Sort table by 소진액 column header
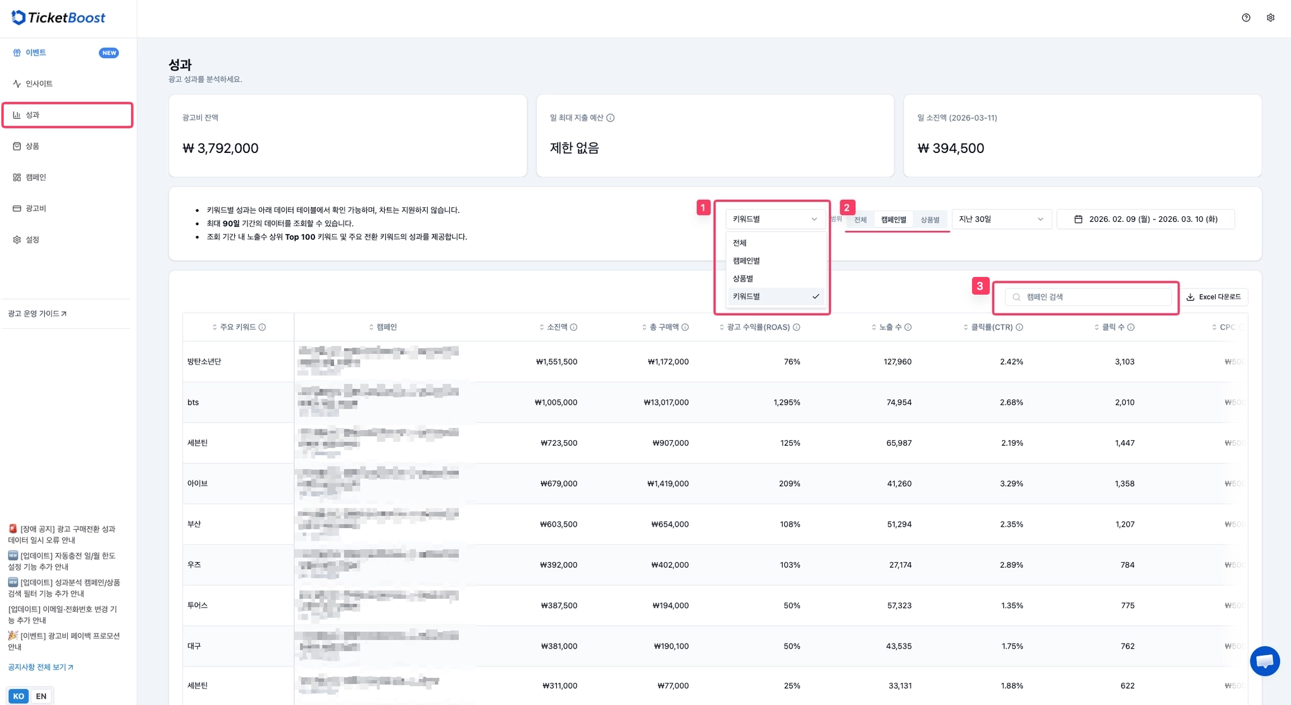The width and height of the screenshot is (1291, 705). pos(556,327)
